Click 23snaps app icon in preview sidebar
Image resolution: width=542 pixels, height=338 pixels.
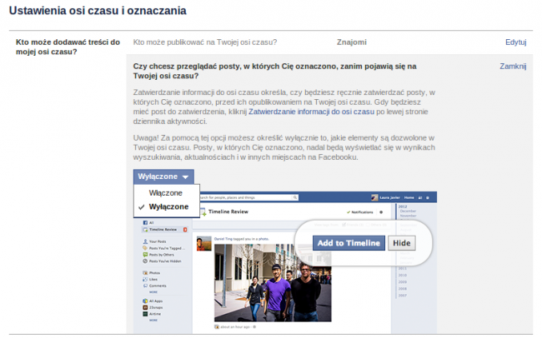pos(145,307)
